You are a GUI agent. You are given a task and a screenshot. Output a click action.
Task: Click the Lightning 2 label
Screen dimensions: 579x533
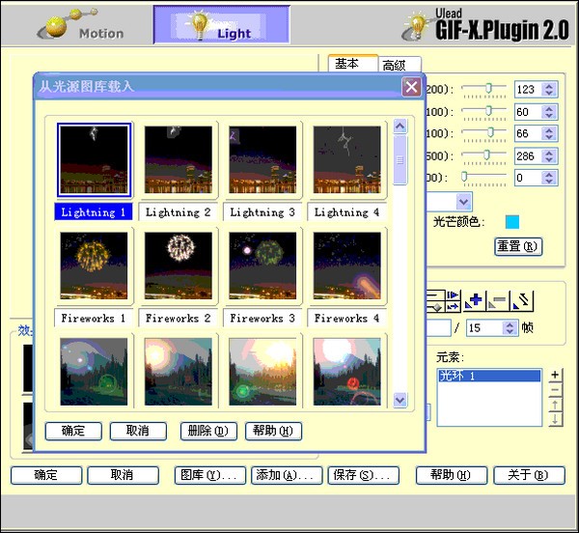point(178,212)
